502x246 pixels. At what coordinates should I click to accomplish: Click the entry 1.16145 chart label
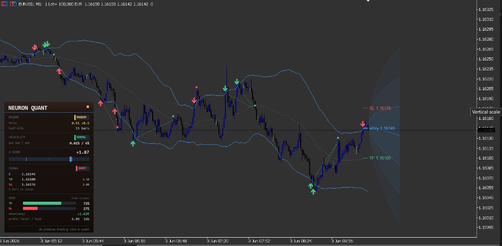382,128
